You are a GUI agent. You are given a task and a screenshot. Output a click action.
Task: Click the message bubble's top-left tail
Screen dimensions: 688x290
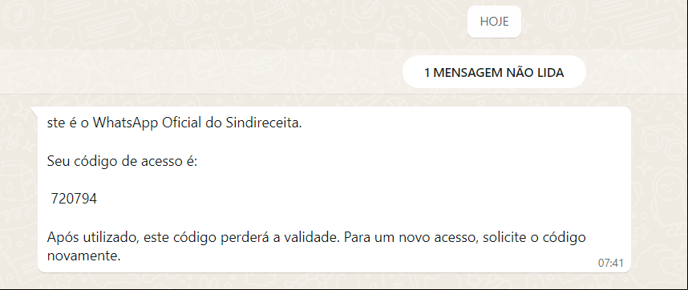point(34,111)
